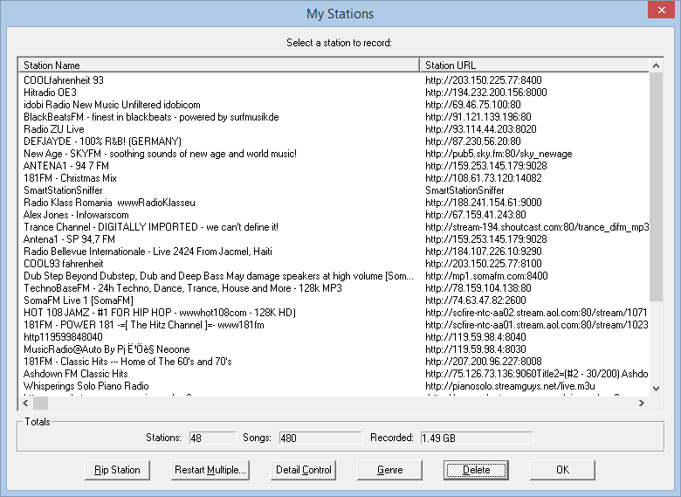Click the Recorded field showing 1.49 GB
Image resolution: width=681 pixels, height=497 pixels.
477,438
